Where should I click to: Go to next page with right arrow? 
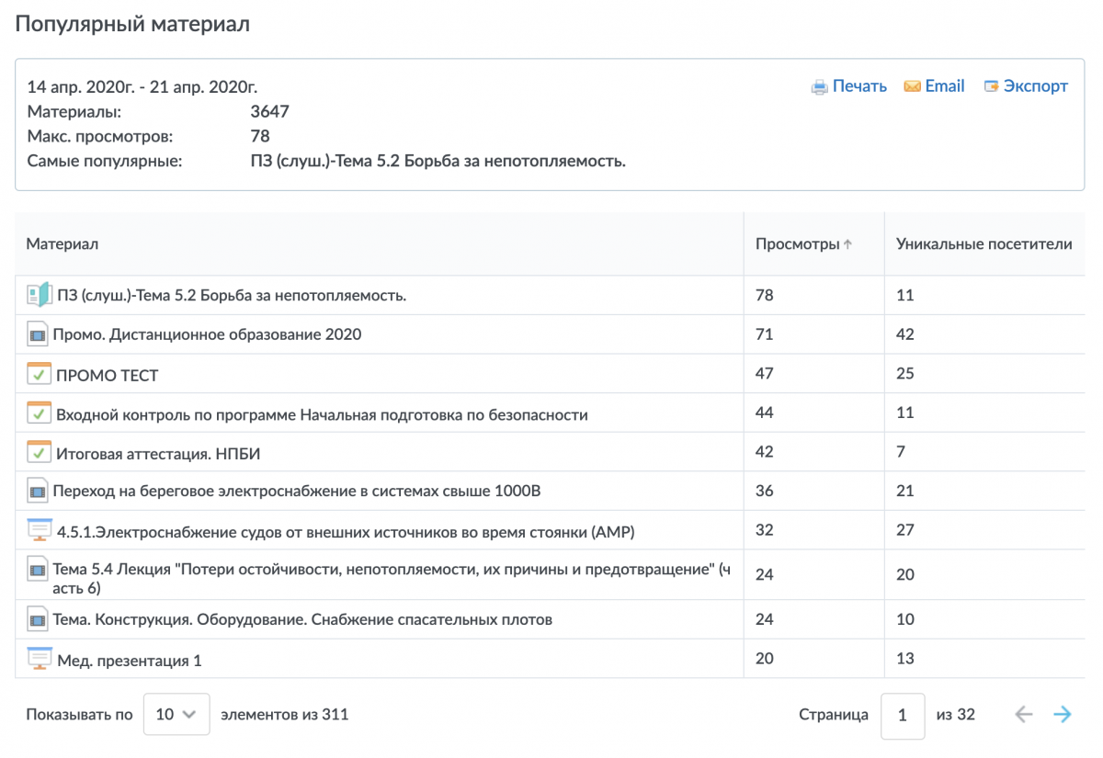click(1063, 715)
